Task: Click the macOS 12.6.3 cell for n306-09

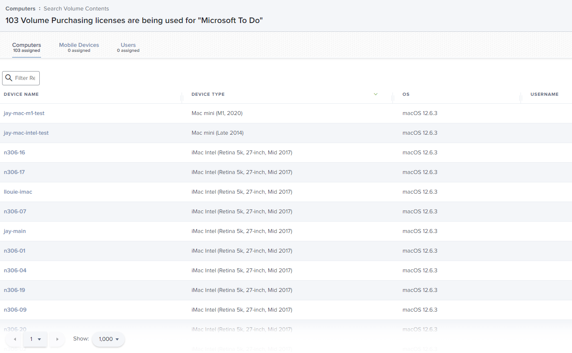Action: point(420,310)
